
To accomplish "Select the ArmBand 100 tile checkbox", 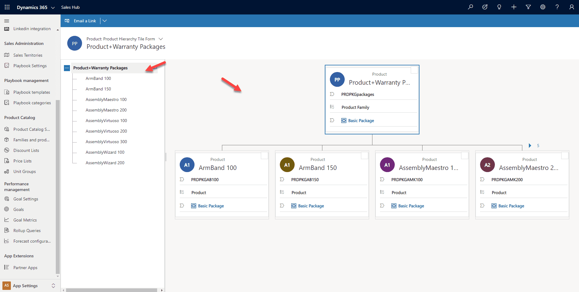I will [x=264, y=155].
